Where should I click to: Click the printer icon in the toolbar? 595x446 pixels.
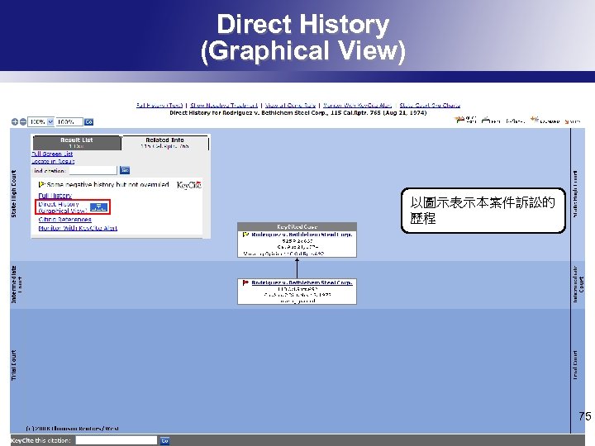pos(486,121)
